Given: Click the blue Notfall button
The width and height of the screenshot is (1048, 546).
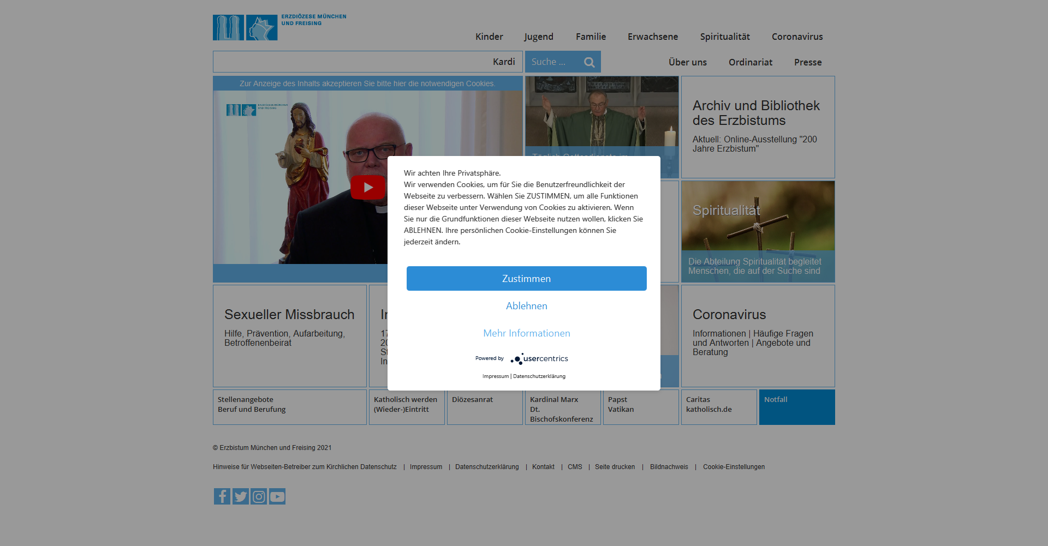Looking at the screenshot, I should pyautogui.click(x=797, y=407).
